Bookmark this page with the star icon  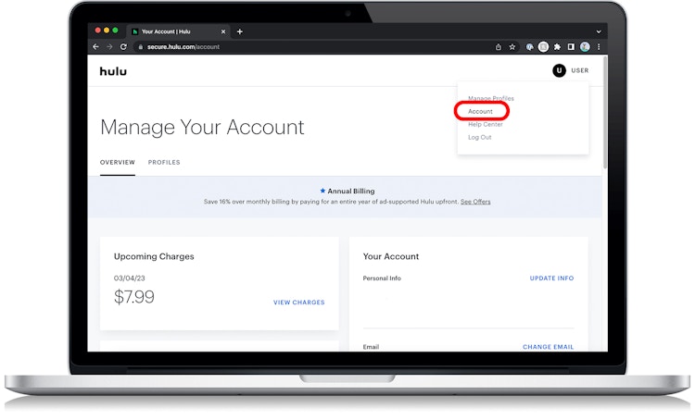point(512,47)
